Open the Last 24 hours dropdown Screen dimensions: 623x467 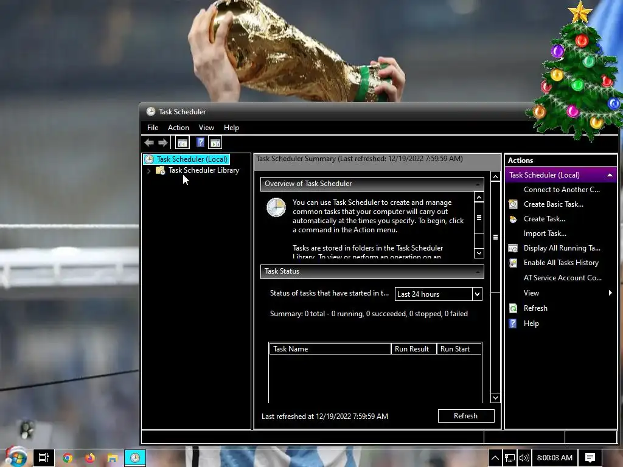[x=477, y=294]
